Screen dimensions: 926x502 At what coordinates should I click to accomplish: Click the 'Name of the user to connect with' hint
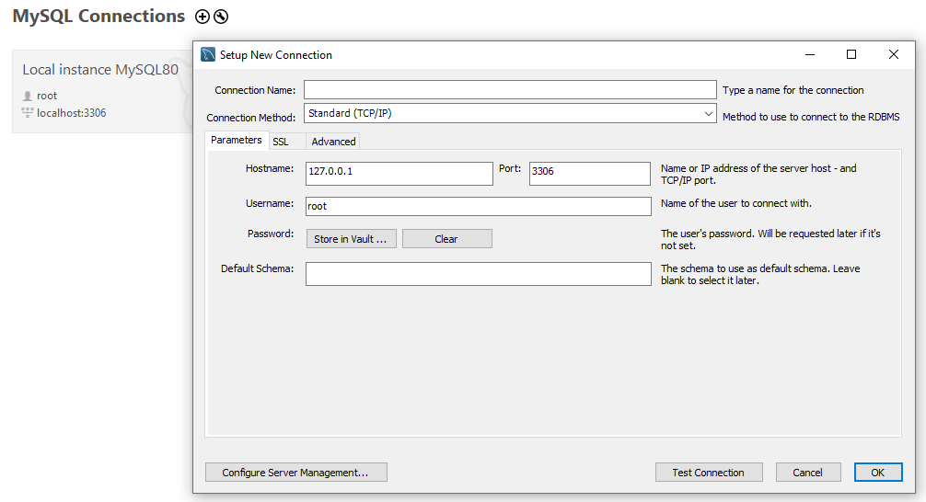735,203
